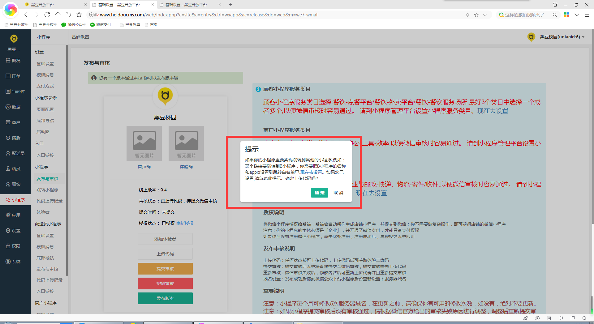Click the colorful apps grid icon
594x324 pixels.
(566, 15)
